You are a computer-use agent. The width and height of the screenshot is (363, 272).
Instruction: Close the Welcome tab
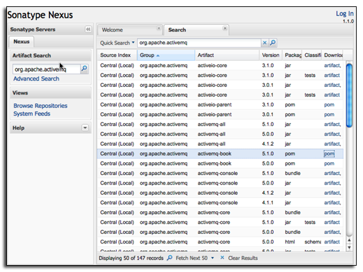(159, 29)
